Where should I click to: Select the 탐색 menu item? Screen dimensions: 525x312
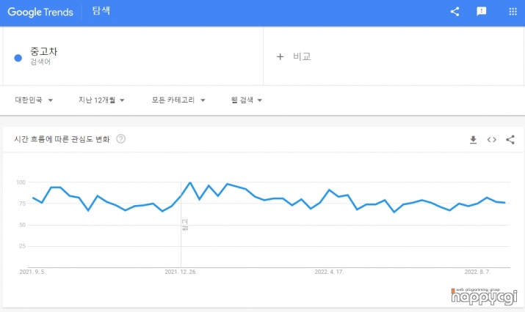coord(102,12)
